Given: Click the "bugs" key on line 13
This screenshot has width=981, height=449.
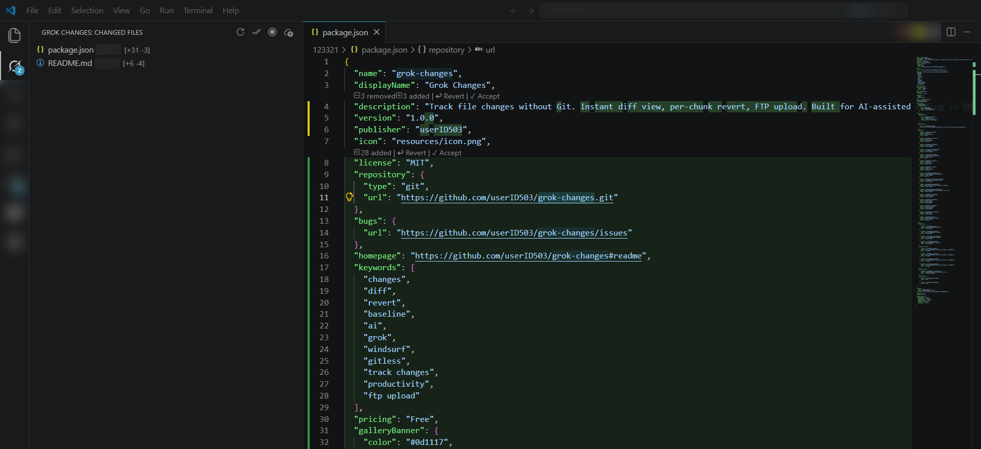Looking at the screenshot, I should [x=368, y=221].
